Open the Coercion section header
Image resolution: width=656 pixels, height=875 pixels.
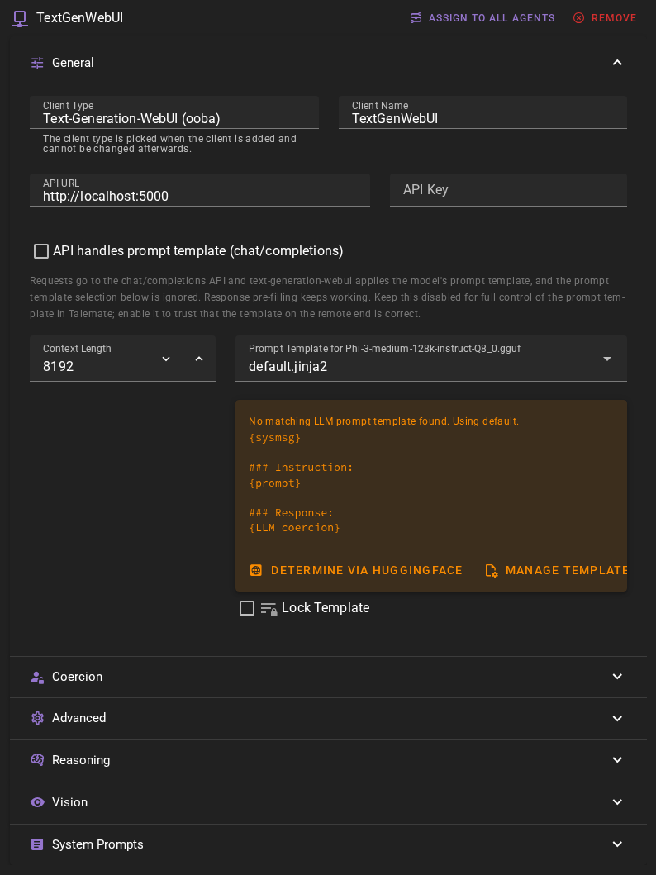(x=328, y=677)
